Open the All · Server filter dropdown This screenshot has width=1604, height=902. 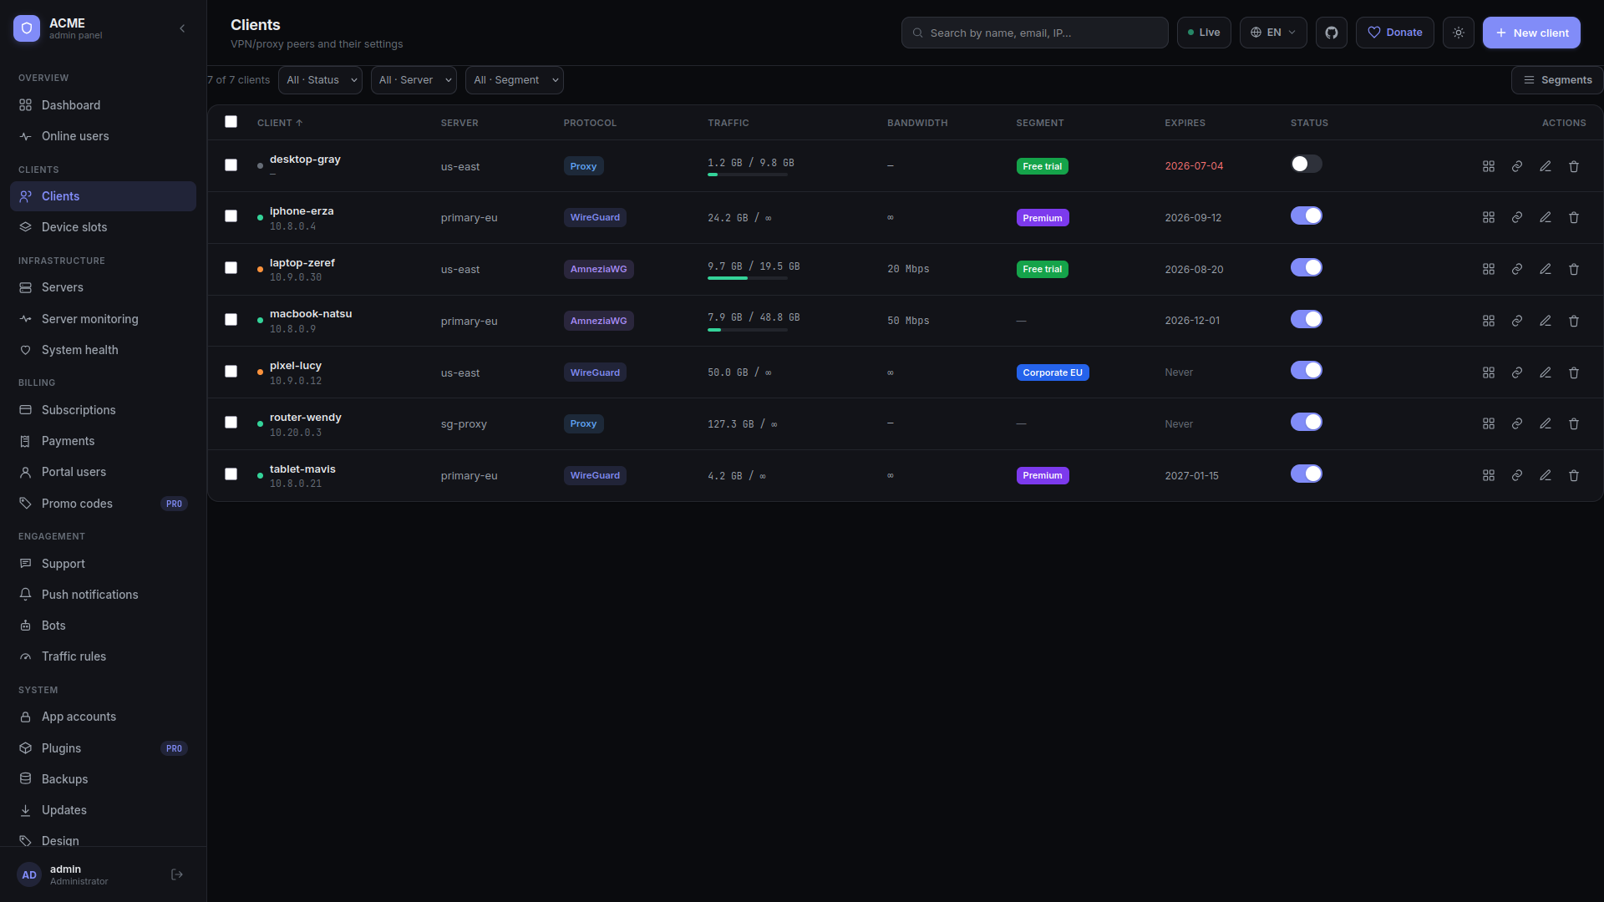[x=414, y=80]
